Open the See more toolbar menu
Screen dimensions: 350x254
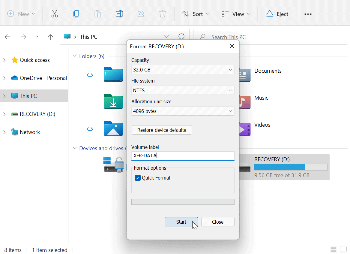point(308,14)
